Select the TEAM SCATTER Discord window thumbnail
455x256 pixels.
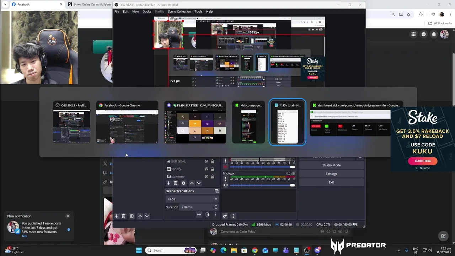[195, 122]
